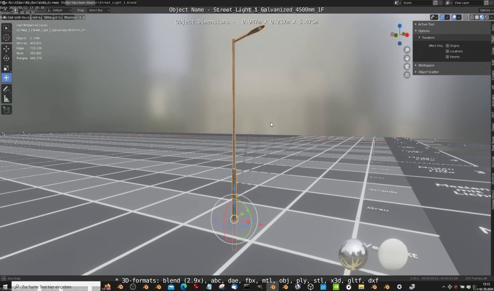Screen dimensions: 494x291
Task: Toggle viewport gizmos display
Action: (x=442, y=17)
